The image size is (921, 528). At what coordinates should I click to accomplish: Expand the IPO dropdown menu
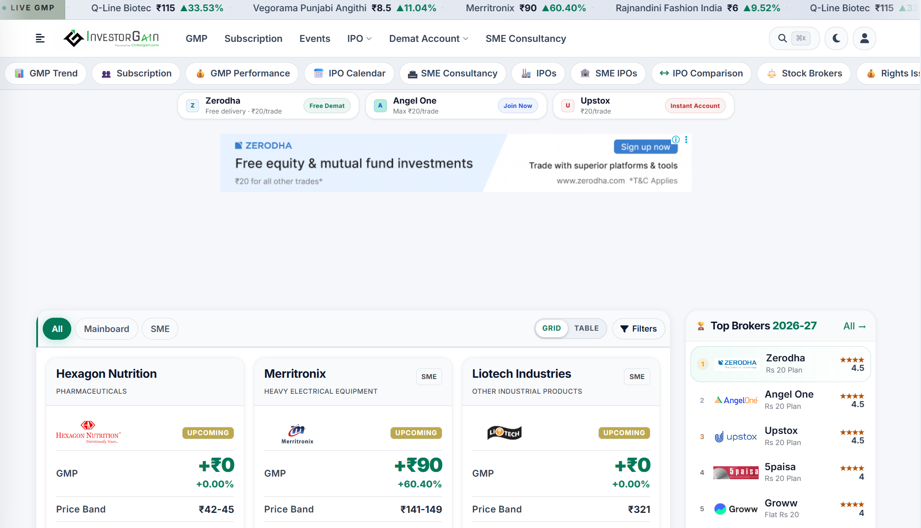[x=359, y=38]
